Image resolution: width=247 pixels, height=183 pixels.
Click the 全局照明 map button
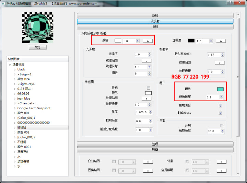pyautogui.click(x=222, y=171)
